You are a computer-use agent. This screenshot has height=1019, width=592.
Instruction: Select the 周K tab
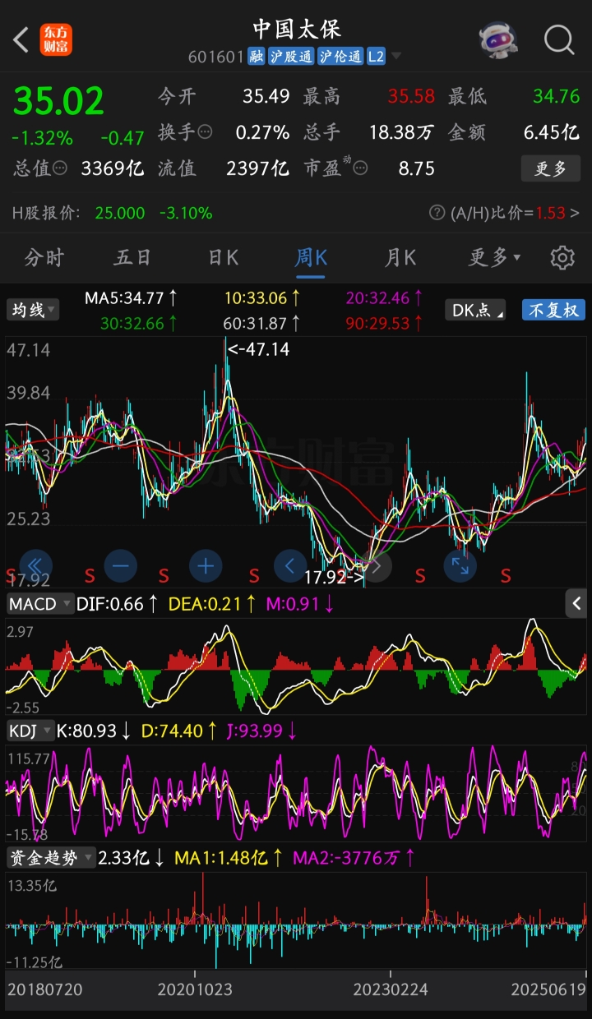311,257
